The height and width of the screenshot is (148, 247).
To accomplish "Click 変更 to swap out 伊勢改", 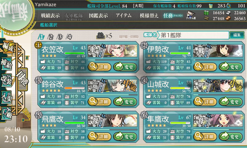I will (x=231, y=67).
